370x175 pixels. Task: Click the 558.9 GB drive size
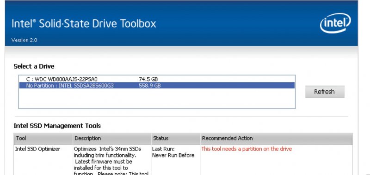click(149, 86)
